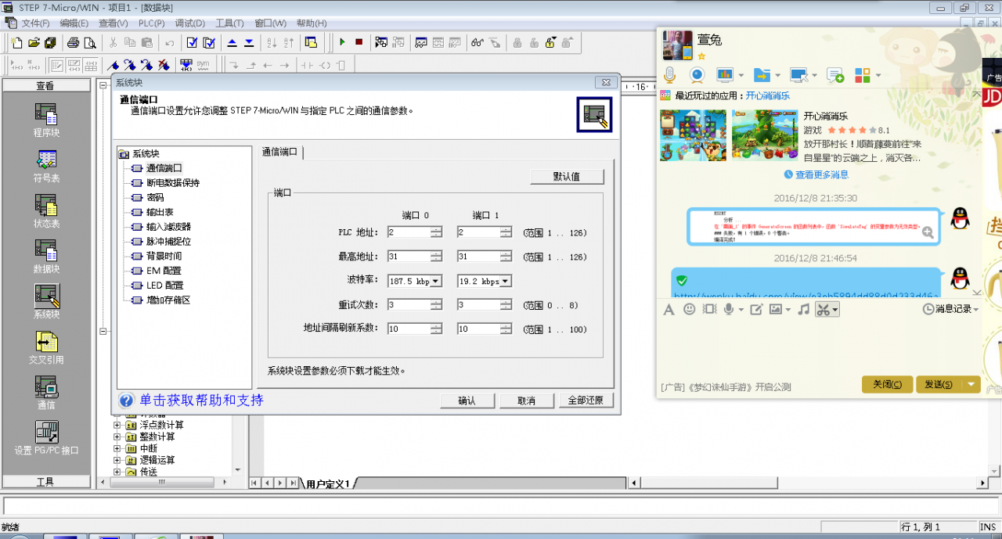Open 通信 in the navigation bar
The width and height of the screenshot is (1002, 539).
tap(46, 392)
